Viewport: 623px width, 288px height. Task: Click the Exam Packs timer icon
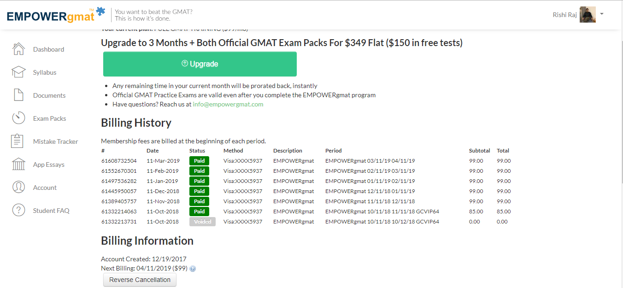18,118
